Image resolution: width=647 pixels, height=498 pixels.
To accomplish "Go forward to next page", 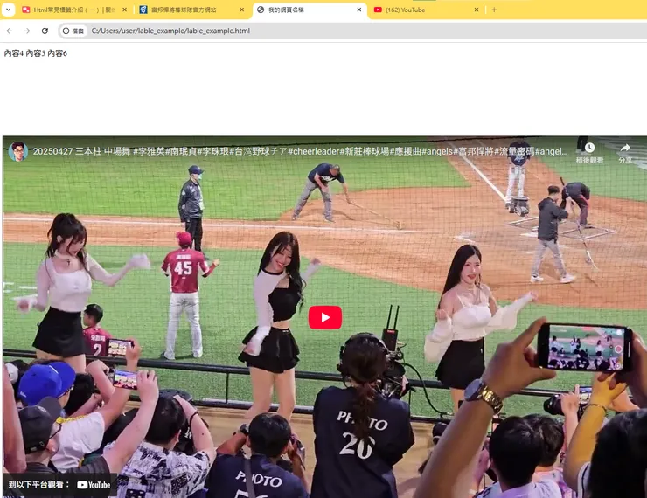I will [x=27, y=31].
